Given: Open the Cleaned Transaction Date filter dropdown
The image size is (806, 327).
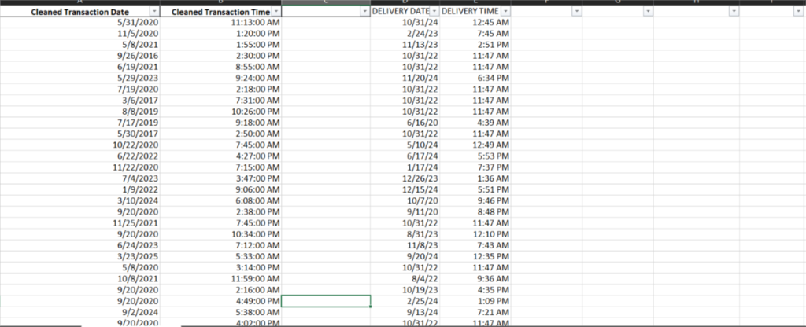Looking at the screenshot, I should tap(154, 11).
